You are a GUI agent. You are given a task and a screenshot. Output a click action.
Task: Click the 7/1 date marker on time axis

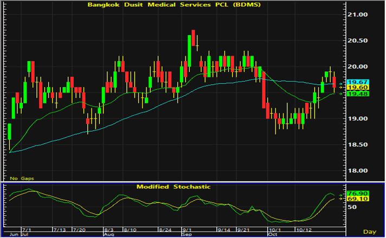point(27,230)
